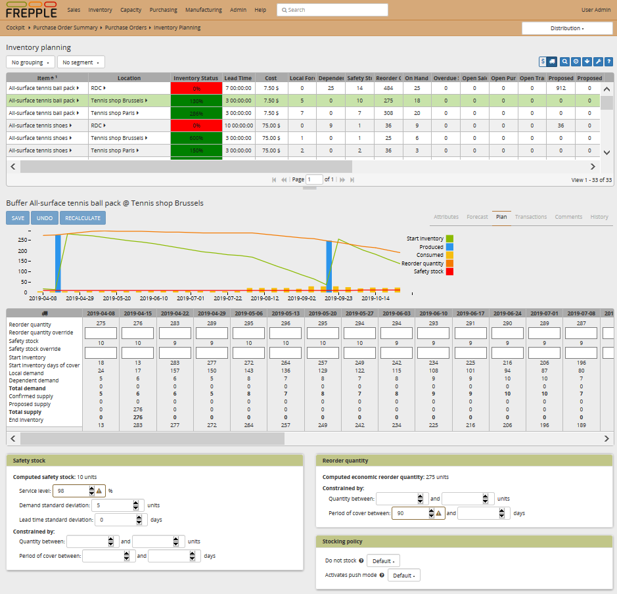Open grid customization with the wrench icon
This screenshot has height=594, width=617.
point(598,62)
